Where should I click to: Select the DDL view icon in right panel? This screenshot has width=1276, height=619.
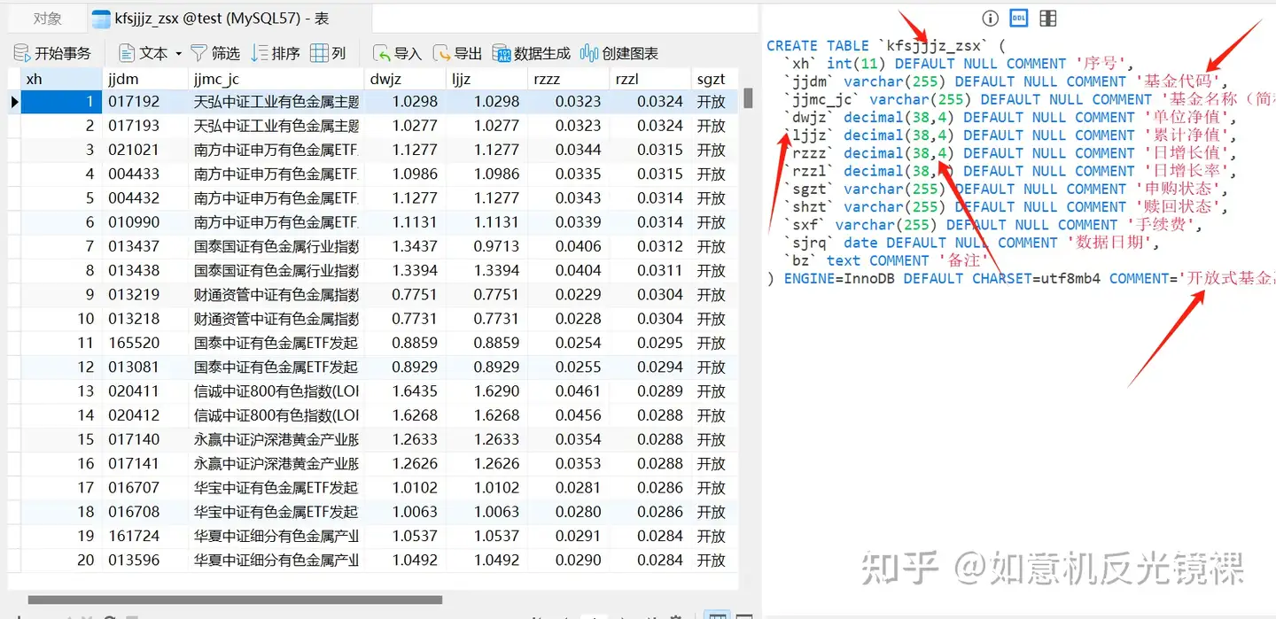tap(1019, 19)
